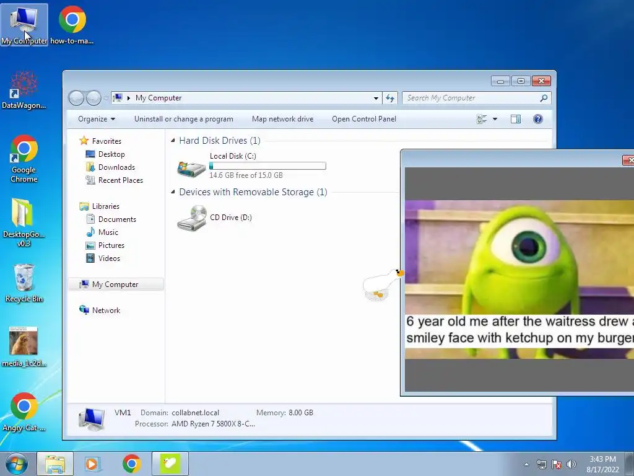The width and height of the screenshot is (634, 476).
Task: Show hidden system tray icons
Action: point(526,464)
